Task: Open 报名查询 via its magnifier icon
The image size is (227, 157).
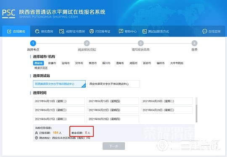Action: click(x=37, y=31)
